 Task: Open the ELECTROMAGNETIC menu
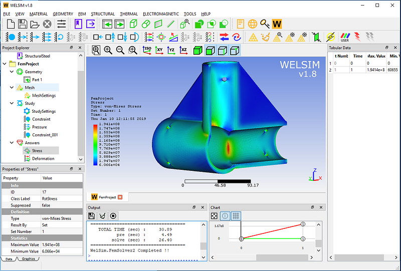click(x=161, y=14)
